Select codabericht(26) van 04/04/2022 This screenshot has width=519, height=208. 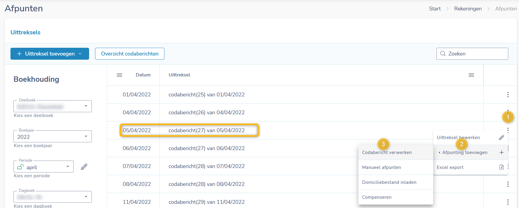pos(207,113)
